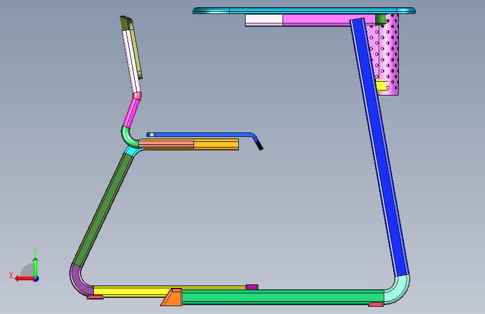Viewport: 485px width, 314px height.
Task: Click the black front tip of the seat
Action: pos(259,146)
